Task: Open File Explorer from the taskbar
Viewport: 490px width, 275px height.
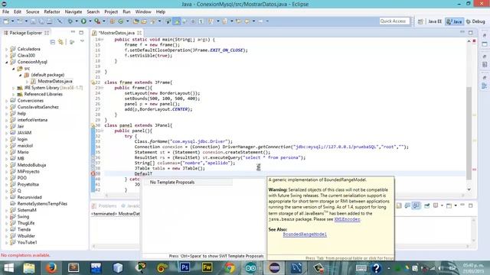Action: tap(29, 268)
